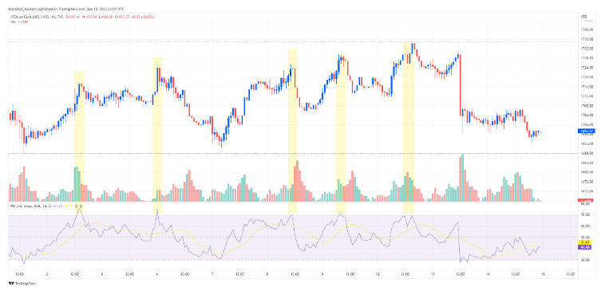Click the purple 41.43 RSI value tag

point(585,247)
